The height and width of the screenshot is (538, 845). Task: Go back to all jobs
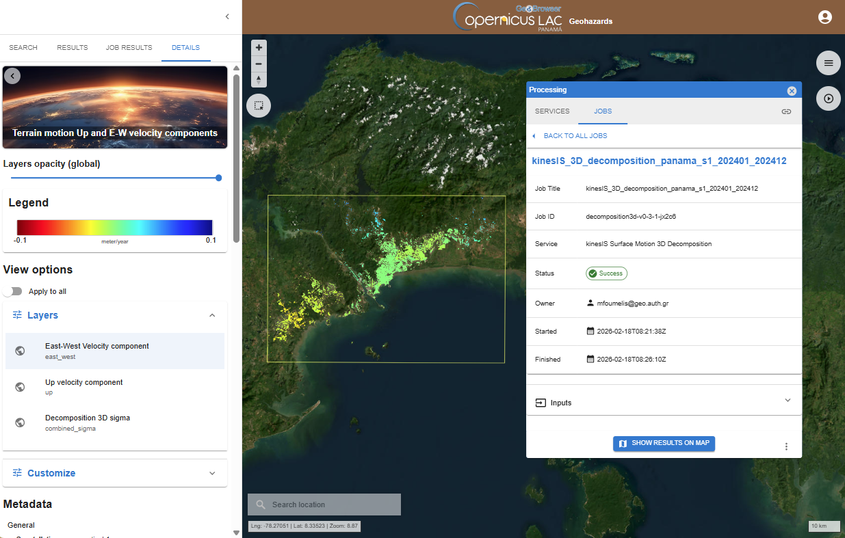(575, 136)
